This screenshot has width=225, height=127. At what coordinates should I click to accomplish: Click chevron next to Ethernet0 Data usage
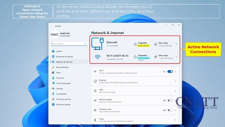[x=176, y=44]
